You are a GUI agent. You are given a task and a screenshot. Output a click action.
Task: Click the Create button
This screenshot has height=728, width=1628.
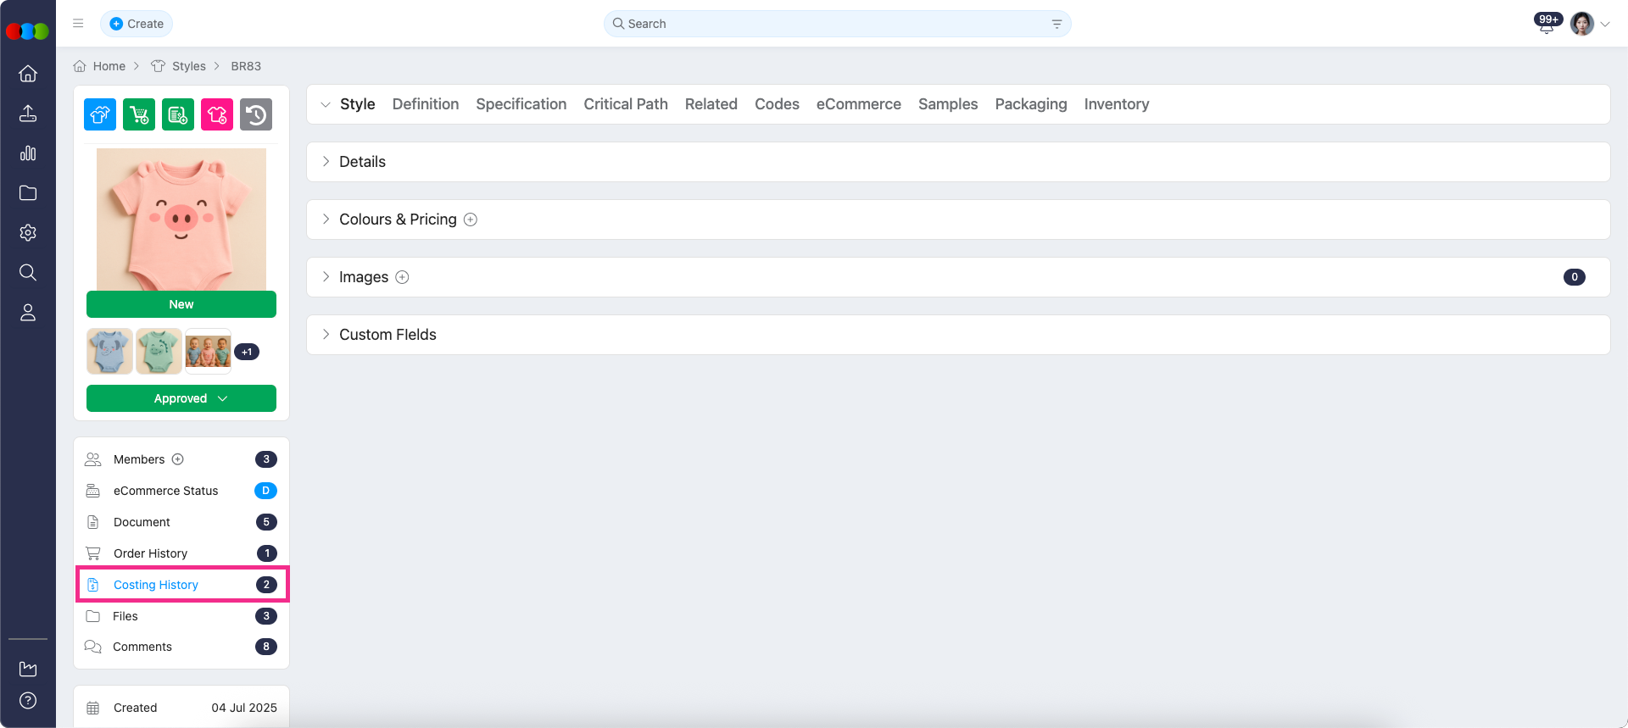(x=137, y=24)
